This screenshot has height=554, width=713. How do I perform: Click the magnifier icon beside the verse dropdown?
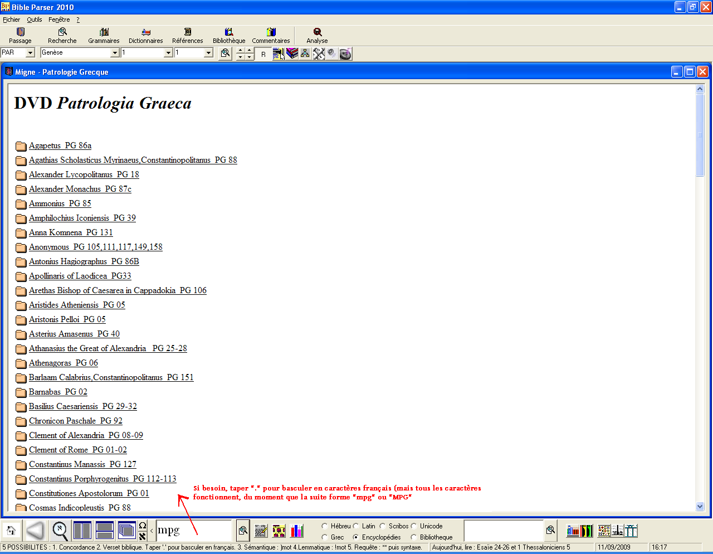click(x=225, y=53)
